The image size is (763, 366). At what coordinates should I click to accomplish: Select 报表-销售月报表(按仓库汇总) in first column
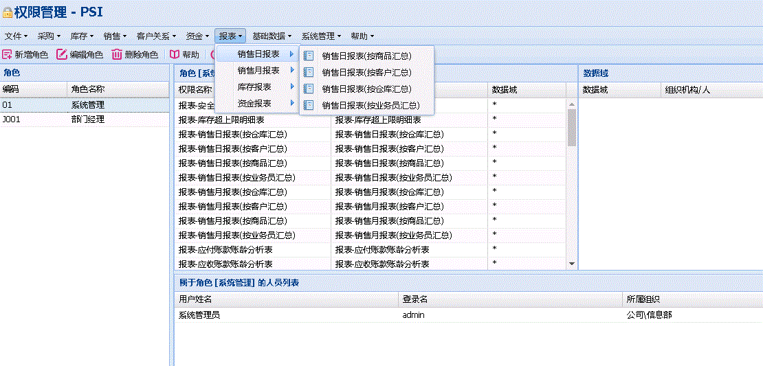coord(252,192)
